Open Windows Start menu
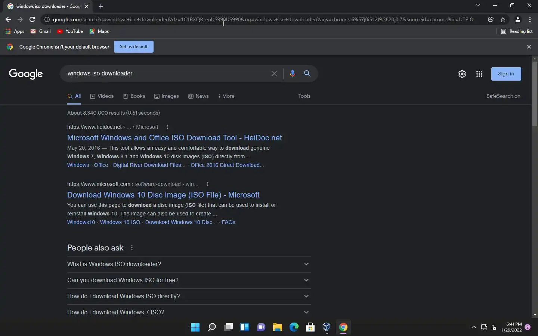This screenshot has height=336, width=538. tap(195, 327)
